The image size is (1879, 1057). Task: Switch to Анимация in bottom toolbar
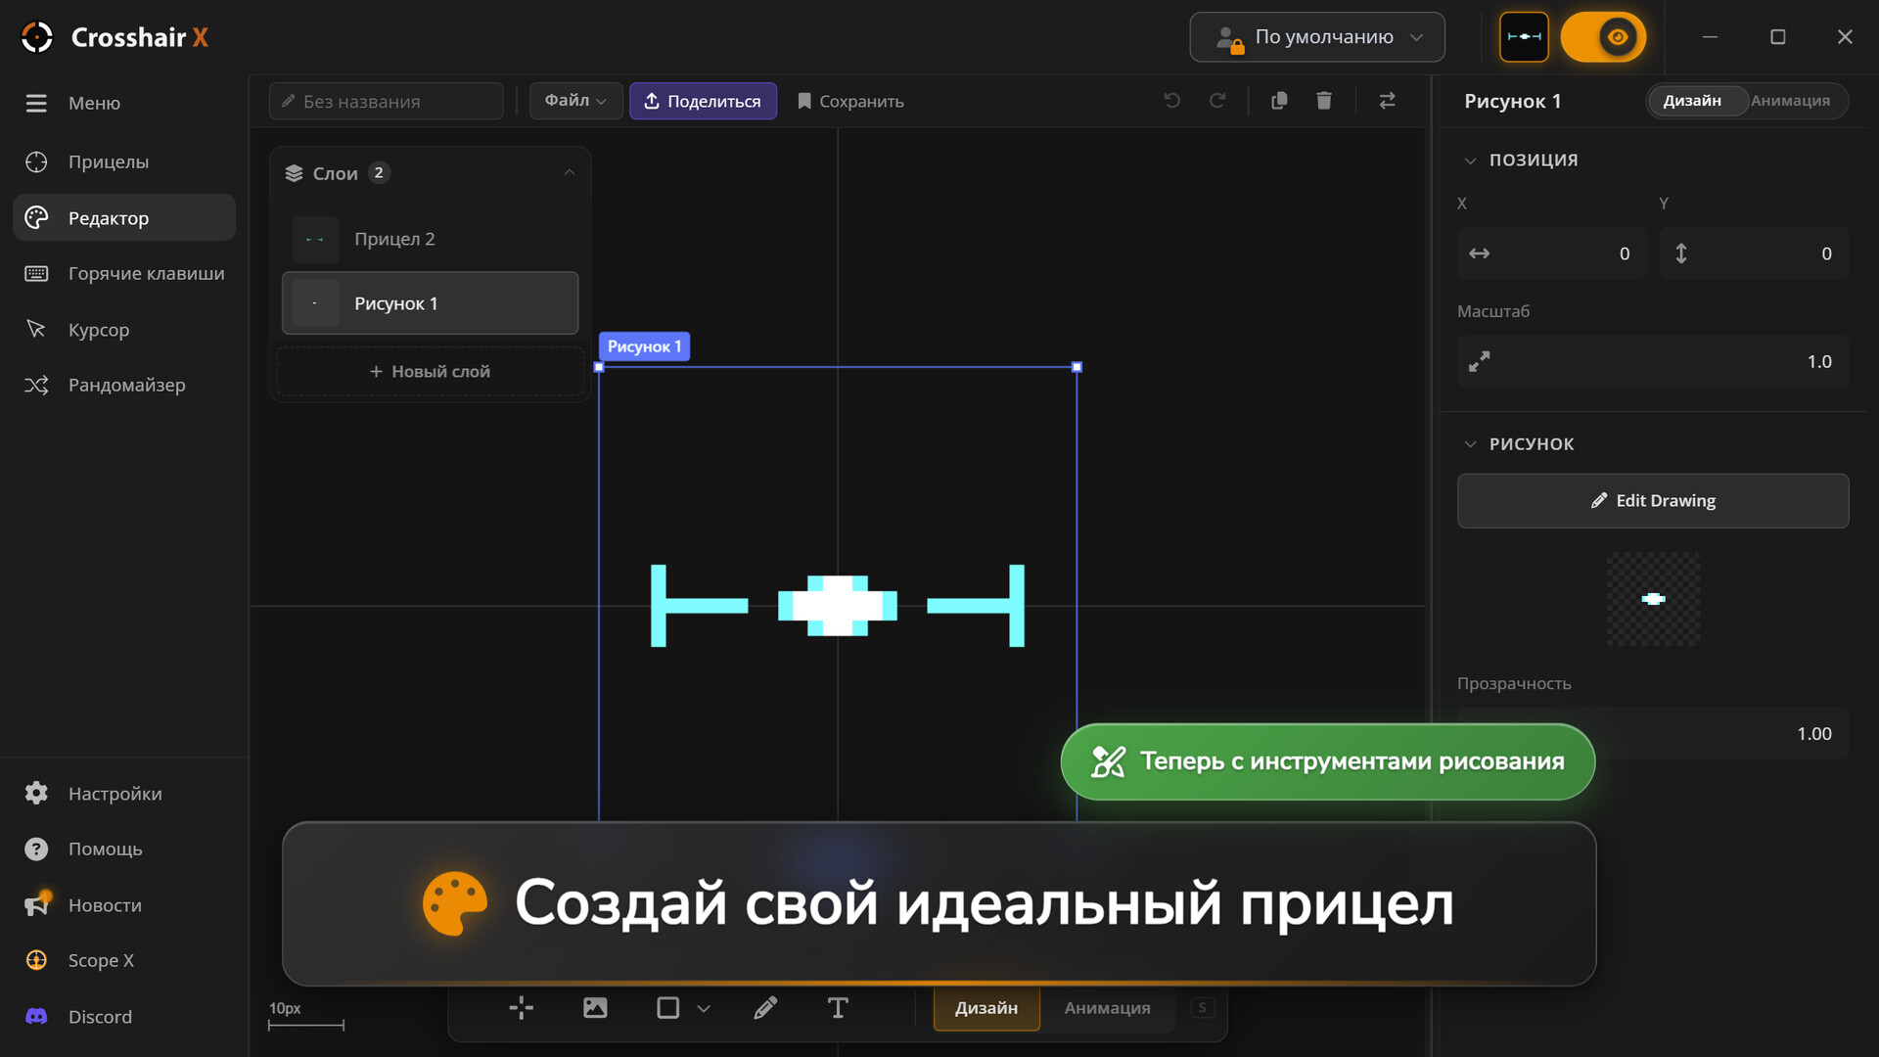[1107, 1008]
